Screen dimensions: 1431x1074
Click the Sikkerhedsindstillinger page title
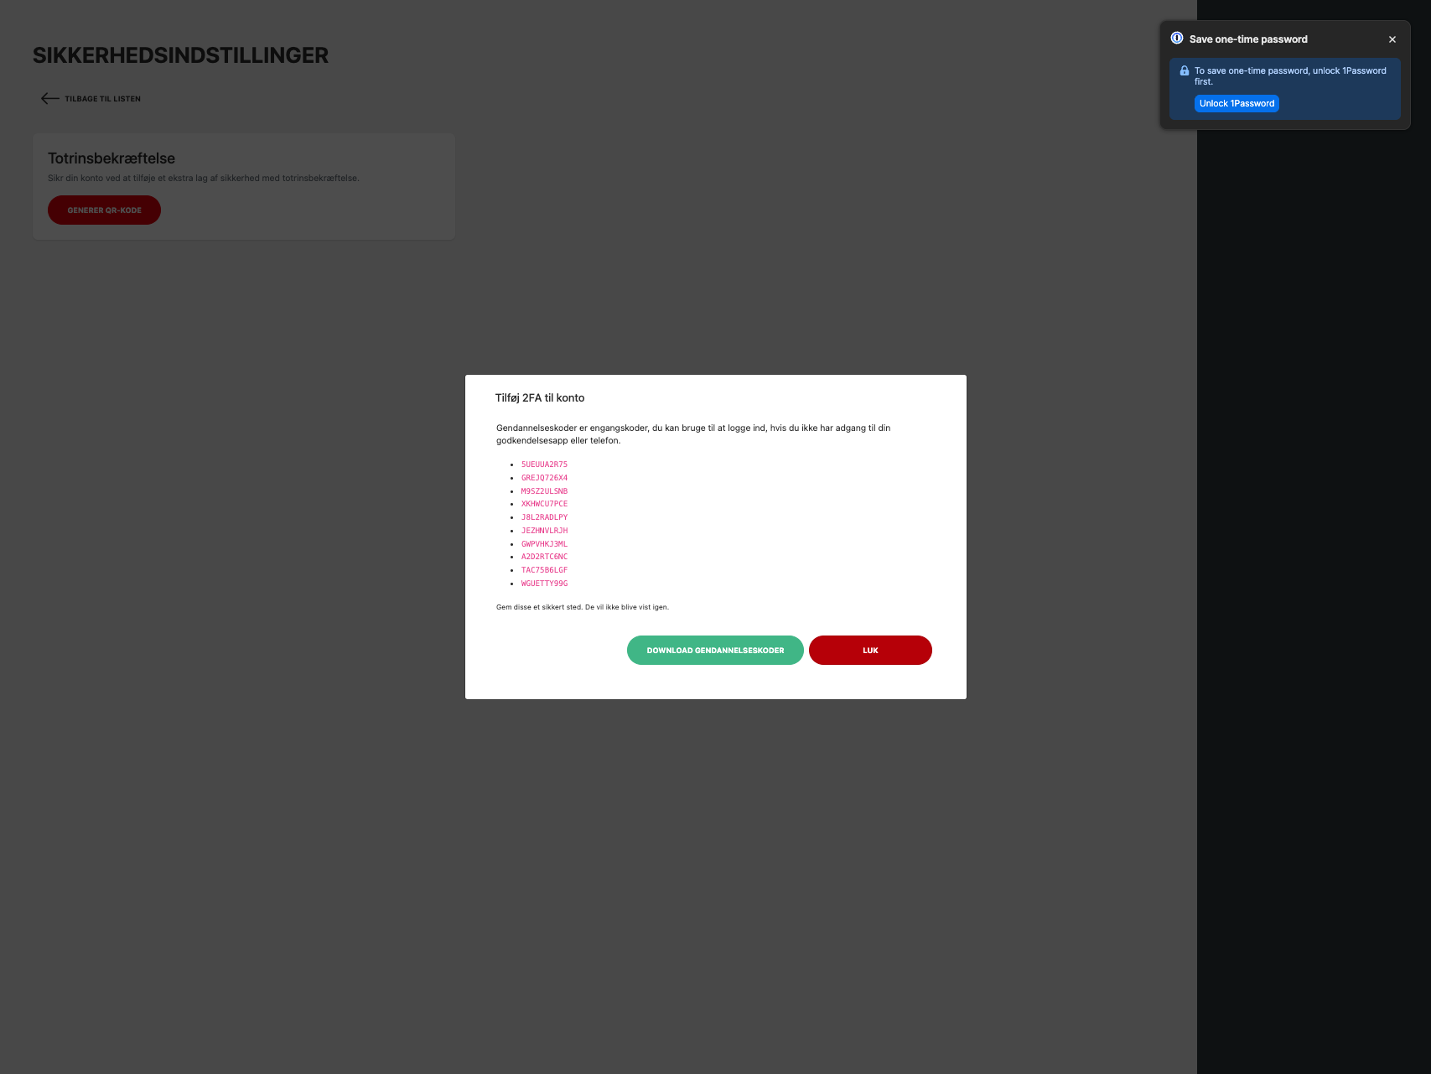180,55
